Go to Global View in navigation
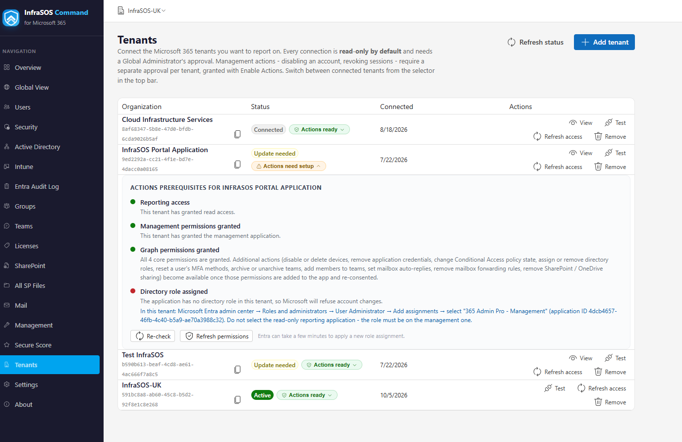 (x=50, y=87)
